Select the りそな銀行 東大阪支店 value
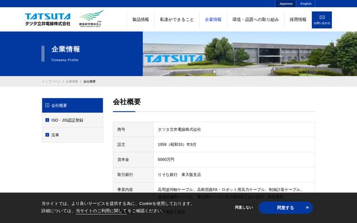The width and height of the screenshot is (357, 223). (x=179, y=174)
